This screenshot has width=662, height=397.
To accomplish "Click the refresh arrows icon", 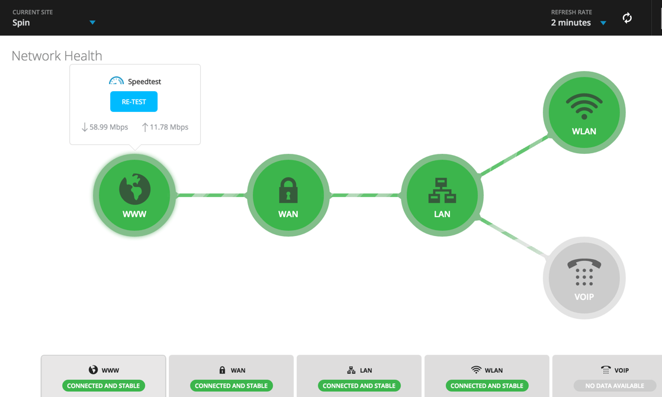I will coord(627,18).
